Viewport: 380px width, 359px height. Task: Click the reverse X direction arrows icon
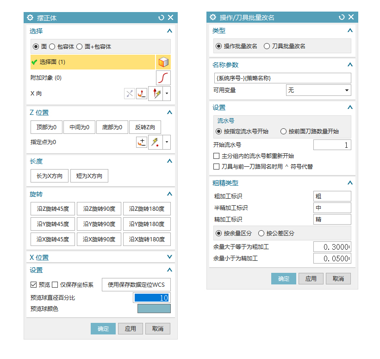pos(130,94)
